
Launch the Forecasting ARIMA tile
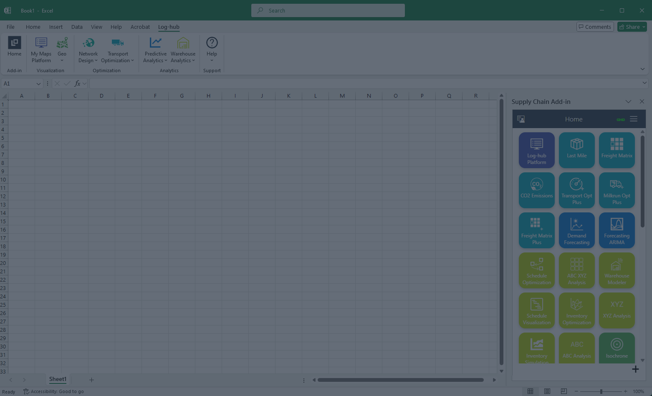coord(617,230)
